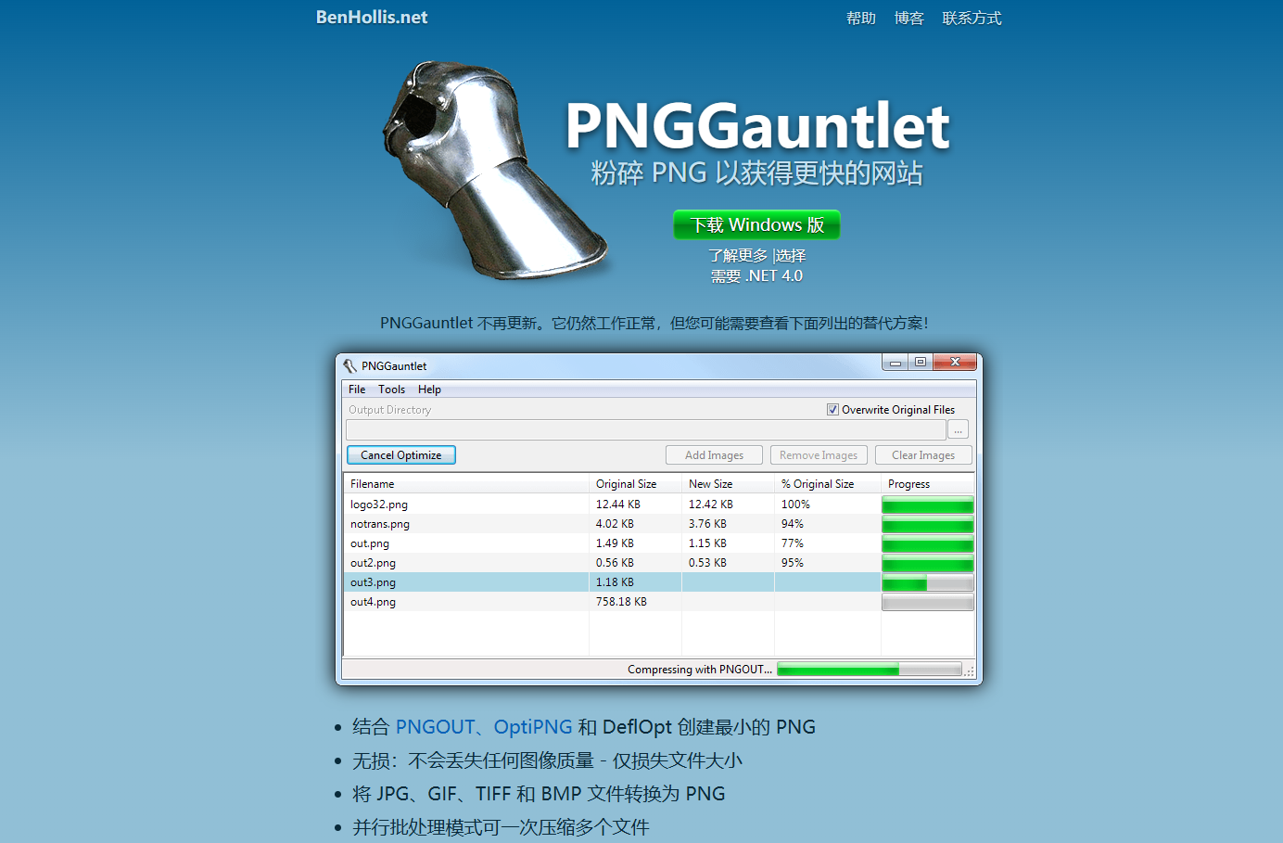Maximize the PNGGauntlet window
This screenshot has height=843, width=1283.
click(x=921, y=363)
